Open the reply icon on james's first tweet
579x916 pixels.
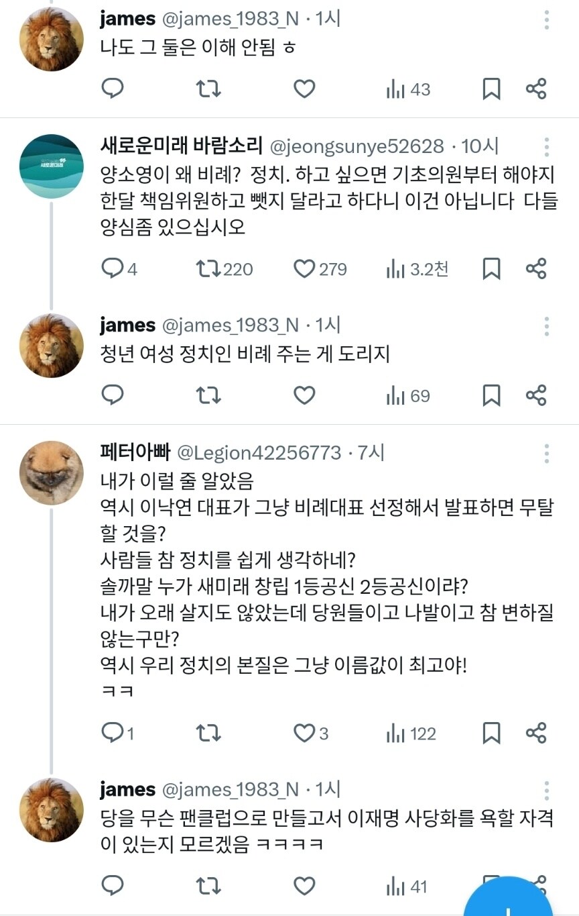coord(113,89)
